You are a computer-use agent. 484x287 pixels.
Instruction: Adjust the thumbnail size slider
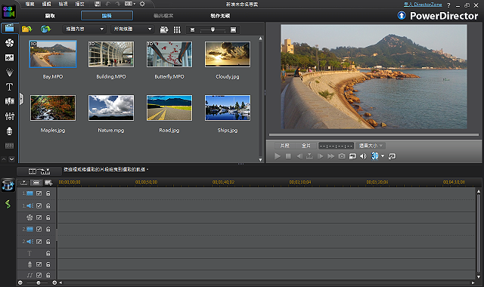coord(213,29)
